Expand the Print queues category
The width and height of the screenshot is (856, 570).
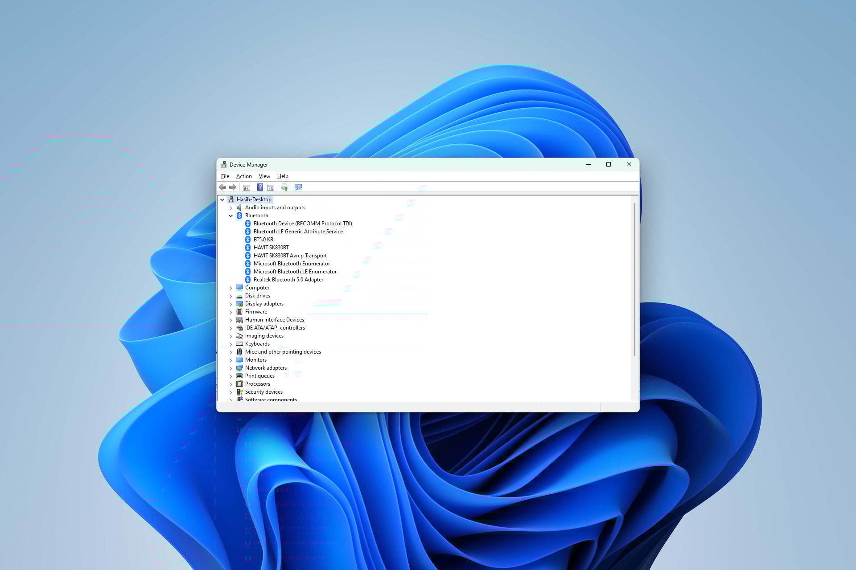[230, 376]
